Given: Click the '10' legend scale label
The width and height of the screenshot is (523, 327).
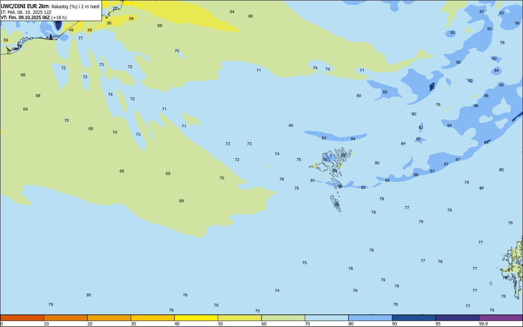Looking at the screenshot, I should (47, 324).
